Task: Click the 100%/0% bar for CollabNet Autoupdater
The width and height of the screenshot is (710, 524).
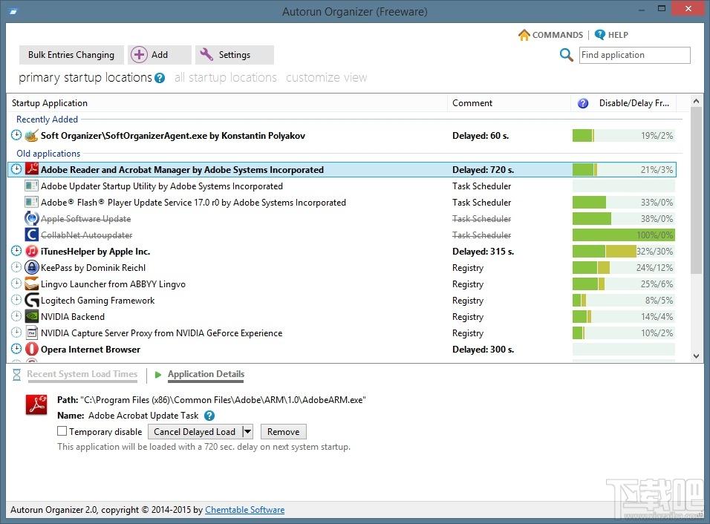Action: pyautogui.click(x=624, y=235)
